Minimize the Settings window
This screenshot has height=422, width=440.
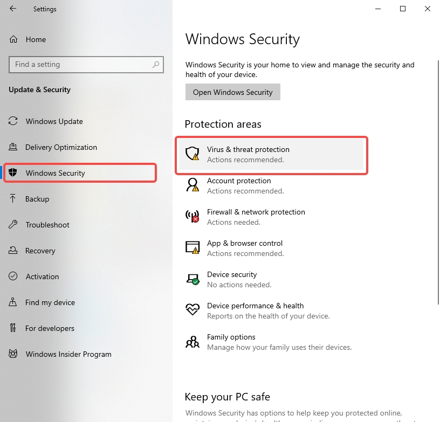coord(378,9)
